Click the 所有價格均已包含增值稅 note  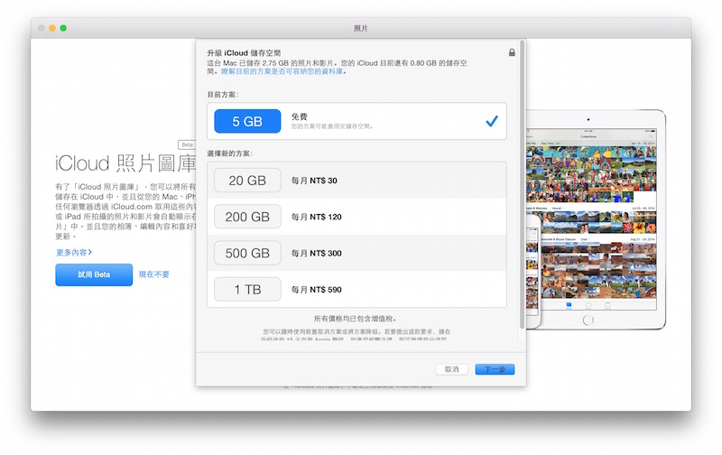pos(355,319)
